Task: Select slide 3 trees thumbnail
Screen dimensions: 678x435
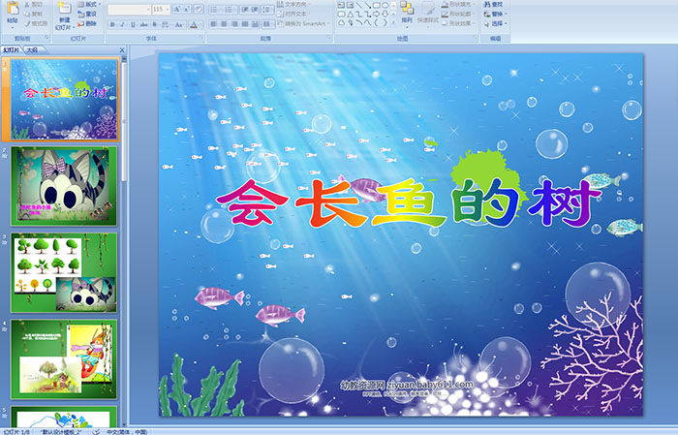Action: click(64, 272)
